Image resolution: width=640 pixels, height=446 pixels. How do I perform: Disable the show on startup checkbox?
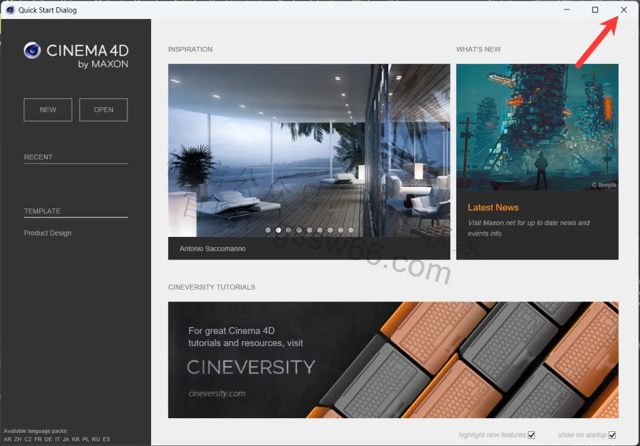[x=612, y=435]
